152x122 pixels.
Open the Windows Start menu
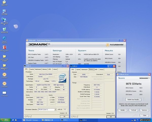5,120
